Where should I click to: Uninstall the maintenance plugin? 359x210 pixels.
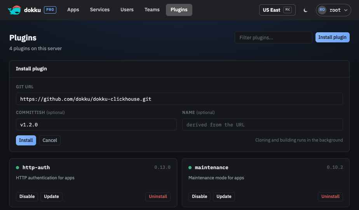[x=330, y=196]
